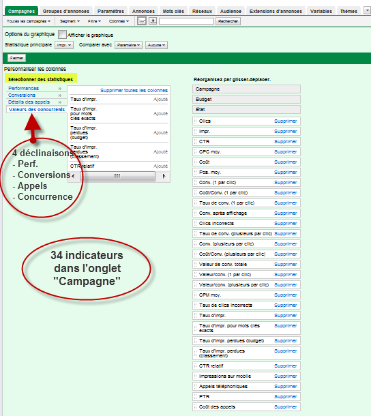Open the Impr. main statistic dropdown
Image resolution: width=371 pixels, height=416 pixels.
[64, 45]
